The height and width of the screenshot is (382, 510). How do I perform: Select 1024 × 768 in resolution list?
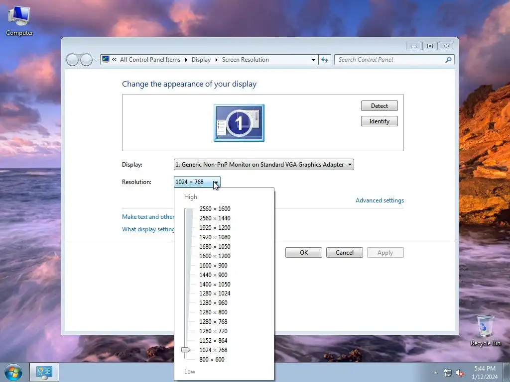pos(213,350)
